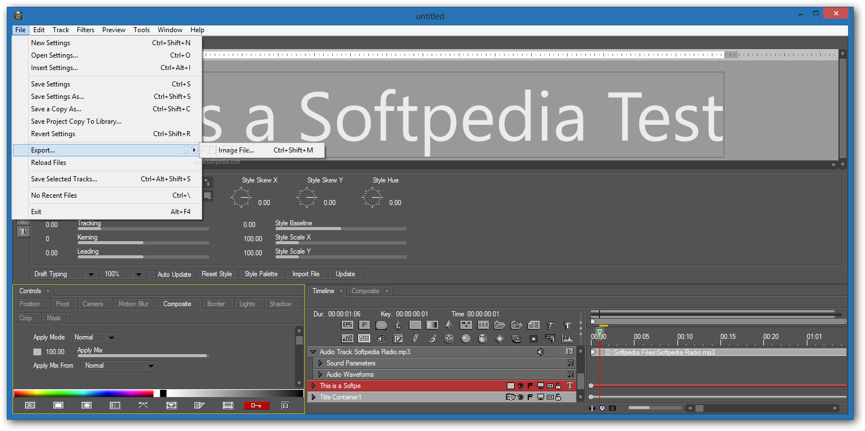Click the bezier curve icon below color bar
Image resolution: width=865 pixels, height=431 pixels.
[143, 405]
